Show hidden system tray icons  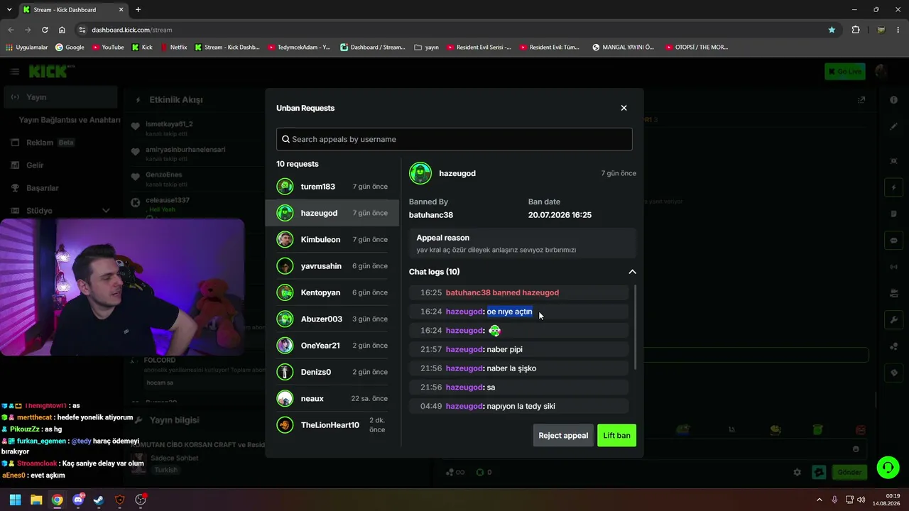[819, 500]
